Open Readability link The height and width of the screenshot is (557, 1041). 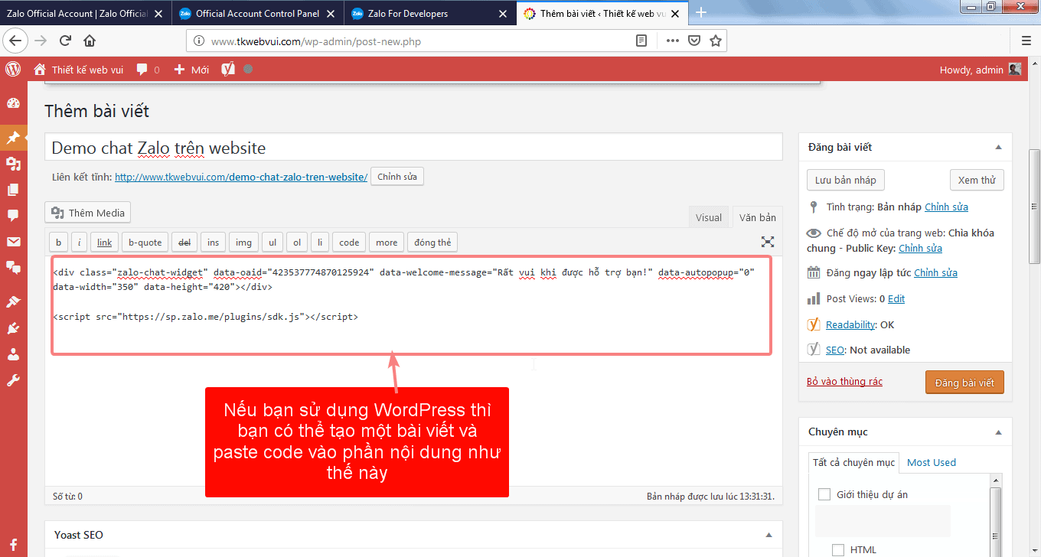[850, 324]
